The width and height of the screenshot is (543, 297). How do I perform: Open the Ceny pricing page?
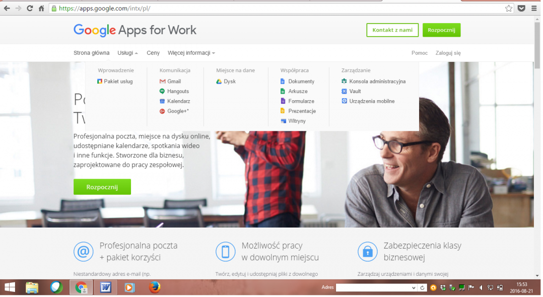pyautogui.click(x=153, y=53)
